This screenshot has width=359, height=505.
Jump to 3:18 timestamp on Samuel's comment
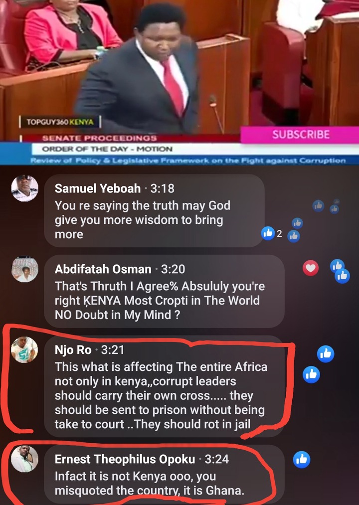pos(162,188)
